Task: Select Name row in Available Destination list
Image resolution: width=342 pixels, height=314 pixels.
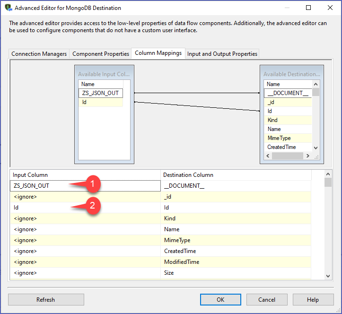Action: 288,129
